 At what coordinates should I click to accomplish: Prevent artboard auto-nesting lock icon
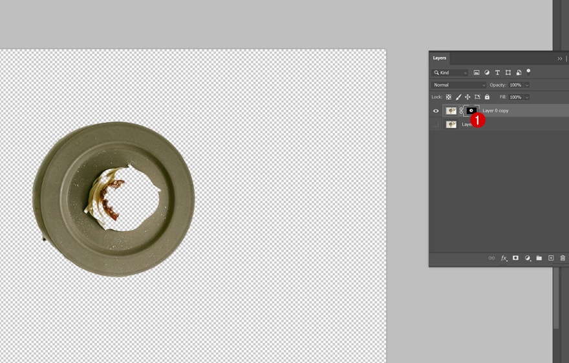pos(477,97)
